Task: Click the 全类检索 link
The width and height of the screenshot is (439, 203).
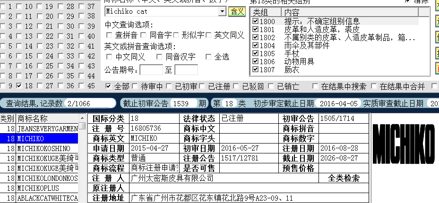Action: click(344, 178)
